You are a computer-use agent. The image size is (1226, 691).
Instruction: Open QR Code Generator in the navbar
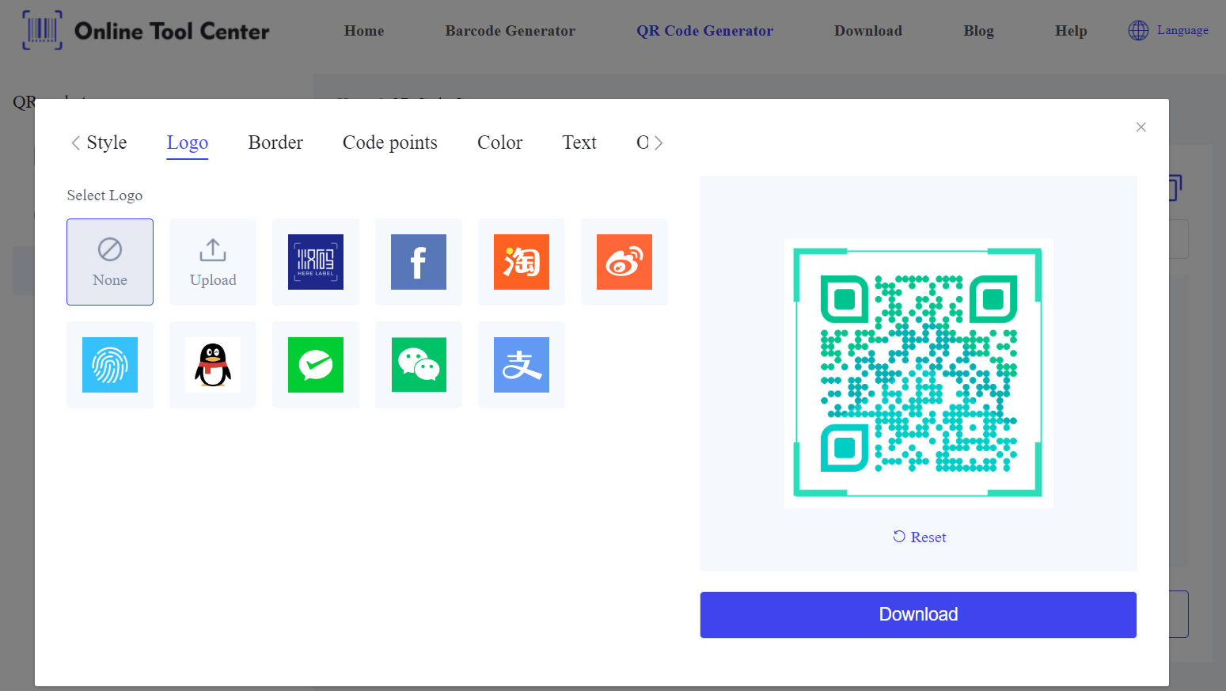(x=704, y=31)
